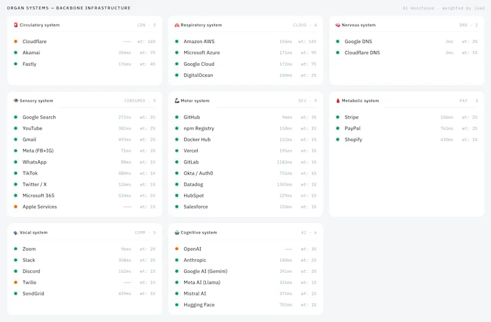
Task: Click the Metabolic system title
Action: 360,101
